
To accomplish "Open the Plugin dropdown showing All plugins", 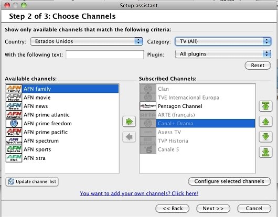I will click(223, 54).
